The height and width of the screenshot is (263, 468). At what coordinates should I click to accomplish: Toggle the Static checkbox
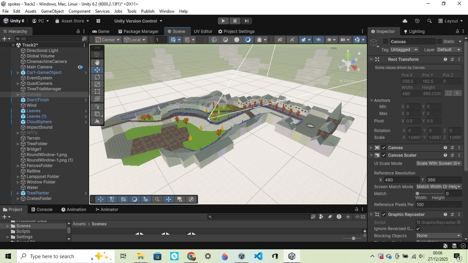[x=440, y=41]
